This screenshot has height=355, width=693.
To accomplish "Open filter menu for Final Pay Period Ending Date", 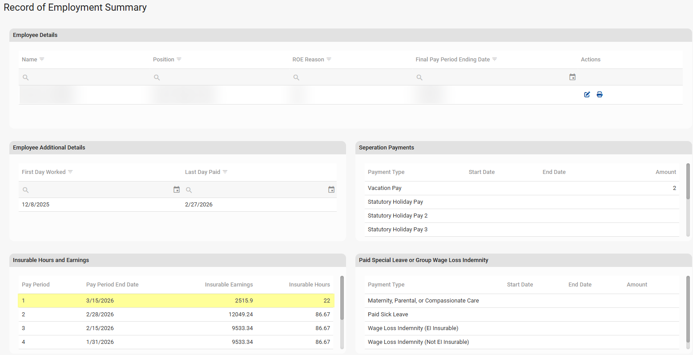I will click(495, 59).
